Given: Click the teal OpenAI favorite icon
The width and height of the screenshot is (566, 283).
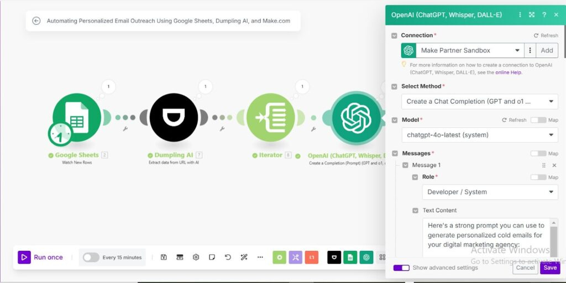Looking at the screenshot, I should coord(366,258).
